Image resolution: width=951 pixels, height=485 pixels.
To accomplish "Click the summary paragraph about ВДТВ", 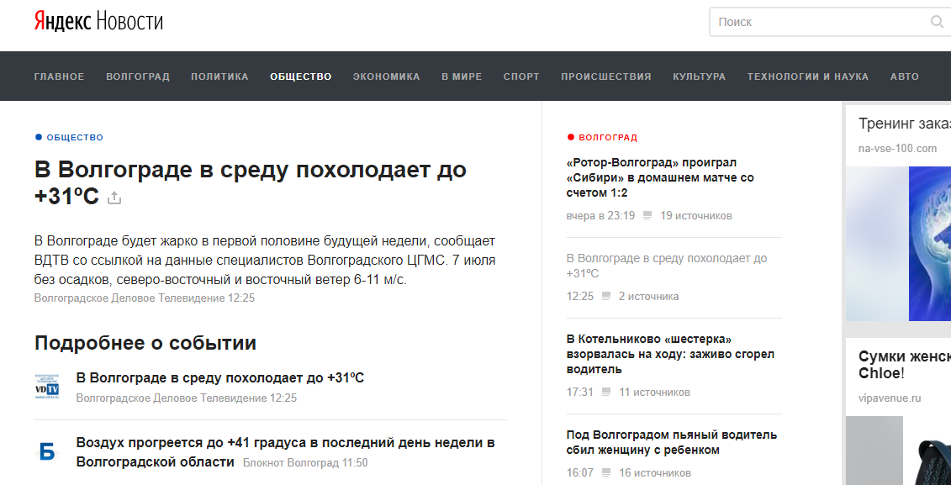I will [265, 261].
